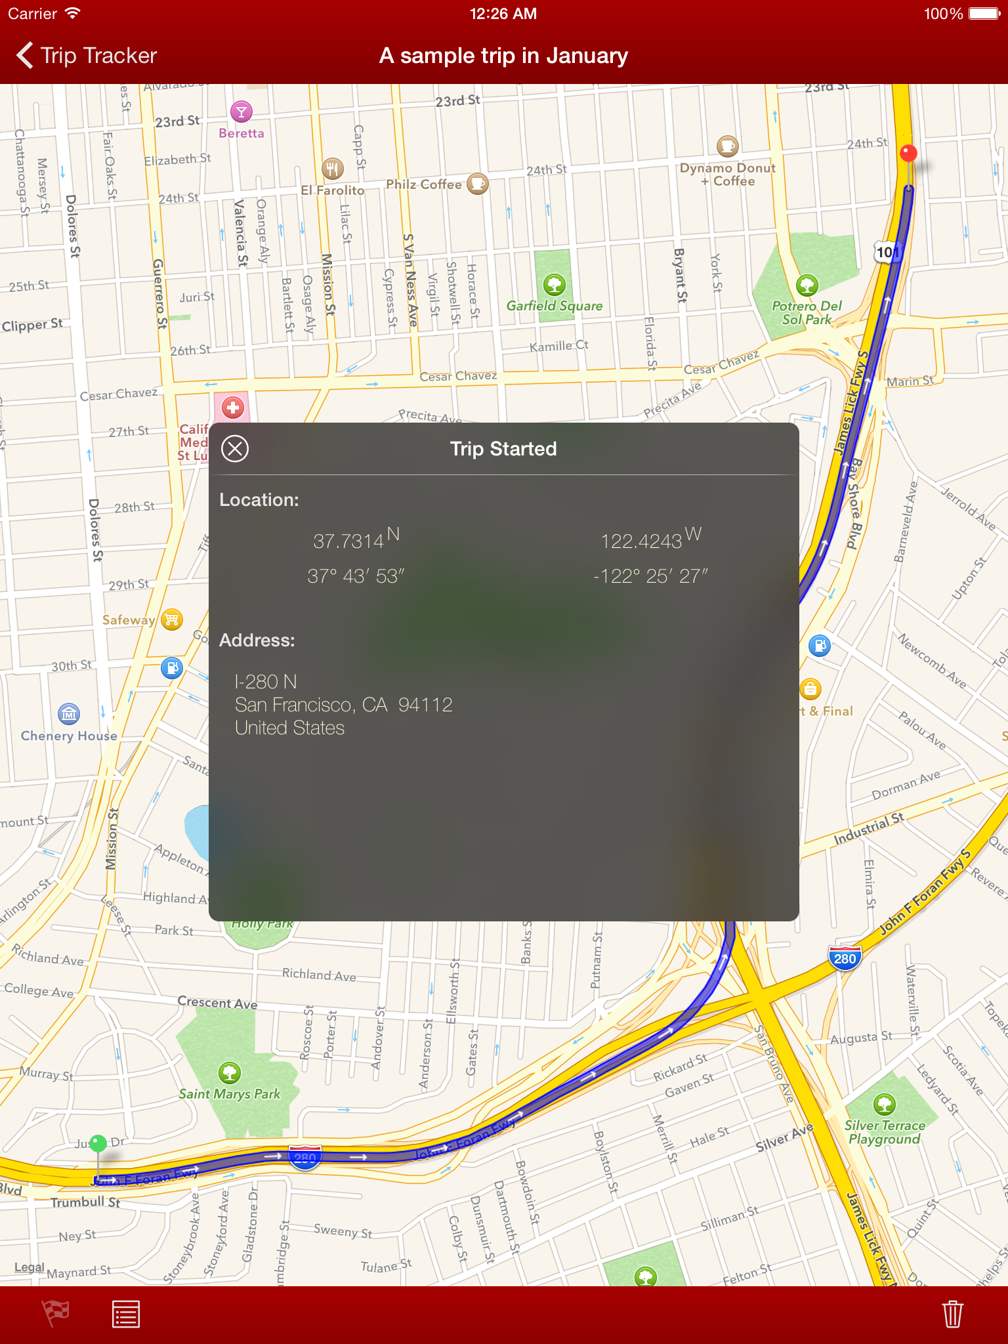Tap park icon near Felton St

coord(646,1276)
